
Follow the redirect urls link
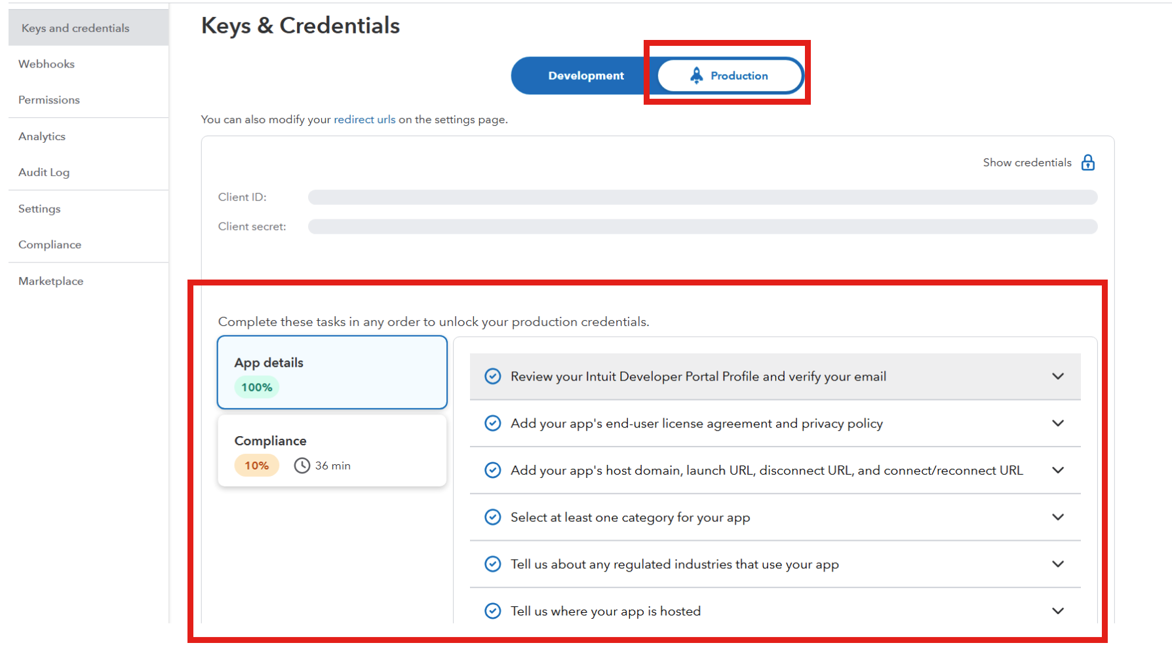pos(364,119)
